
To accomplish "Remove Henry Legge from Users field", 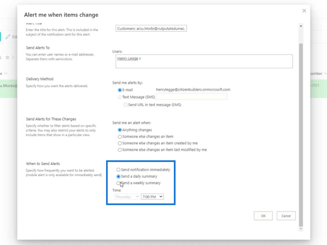I will (x=140, y=59).
